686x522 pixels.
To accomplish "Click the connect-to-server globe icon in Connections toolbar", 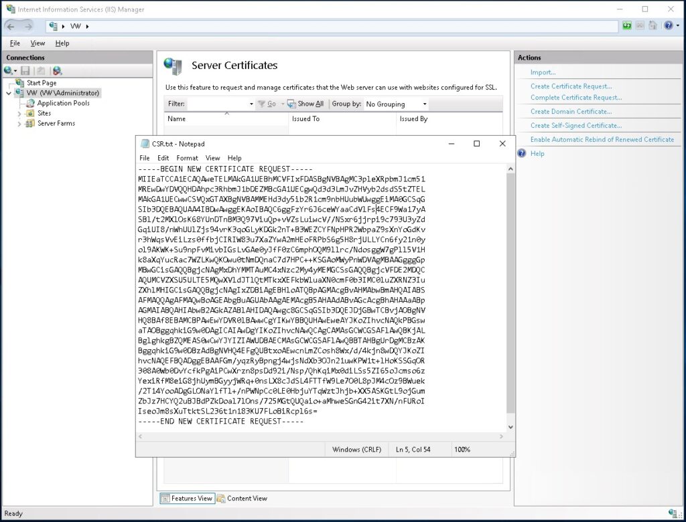I will coord(58,70).
